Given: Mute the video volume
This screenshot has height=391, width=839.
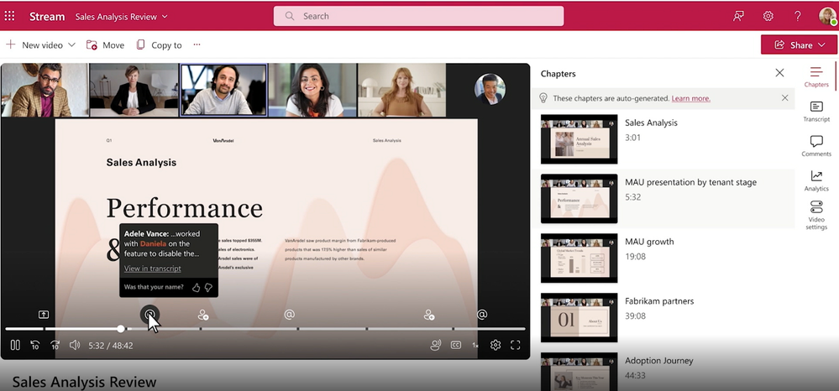Looking at the screenshot, I should pyautogui.click(x=75, y=345).
